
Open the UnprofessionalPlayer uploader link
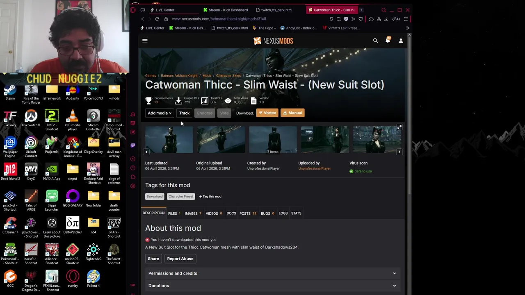coord(315,168)
